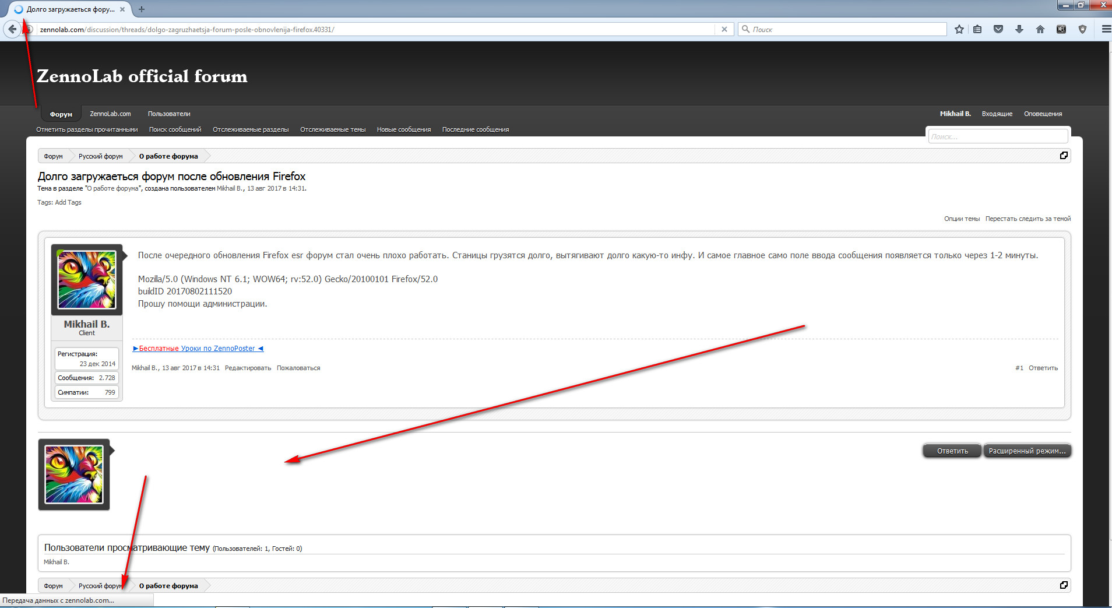This screenshot has height=608, width=1112.
Task: Click the forum Поиск... search box
Action: 998,136
